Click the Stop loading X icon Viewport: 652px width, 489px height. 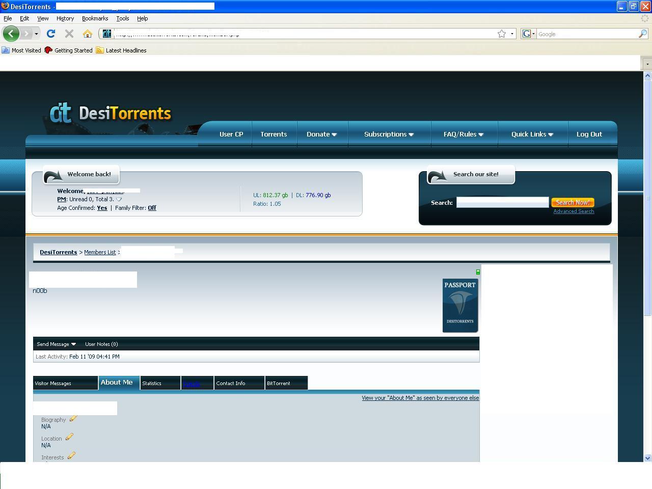pos(69,34)
